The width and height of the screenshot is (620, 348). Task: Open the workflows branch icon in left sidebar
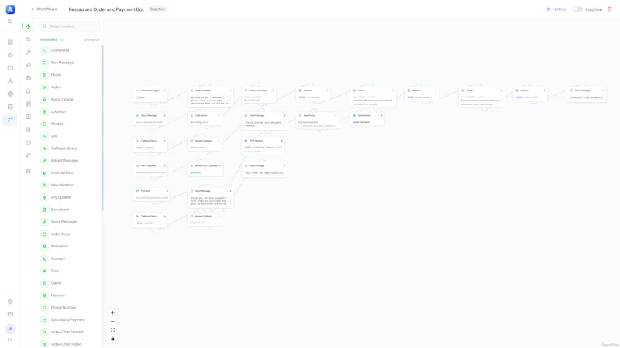point(10,119)
